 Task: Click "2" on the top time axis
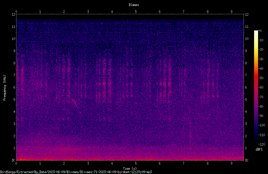tap(64, 12)
